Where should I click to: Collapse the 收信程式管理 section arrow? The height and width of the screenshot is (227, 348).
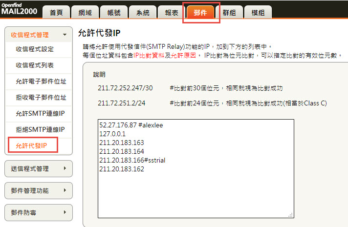[x=65, y=35]
